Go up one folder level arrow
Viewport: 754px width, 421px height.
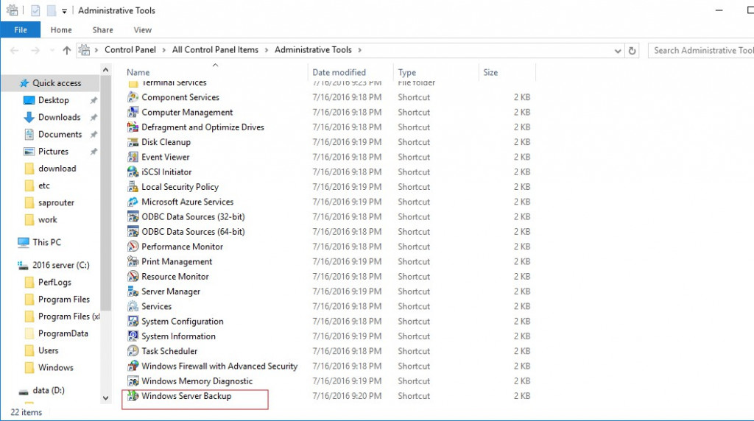[x=67, y=51]
